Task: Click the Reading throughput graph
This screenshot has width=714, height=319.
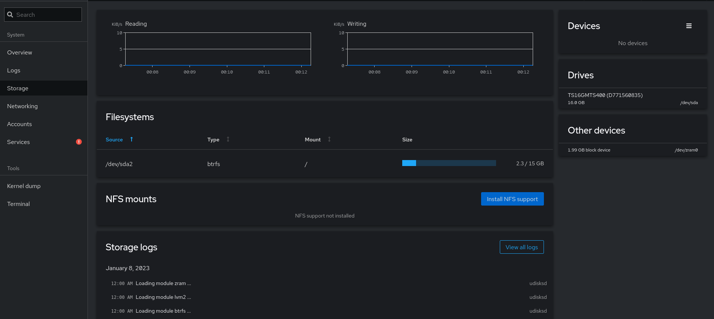Action: [x=218, y=49]
